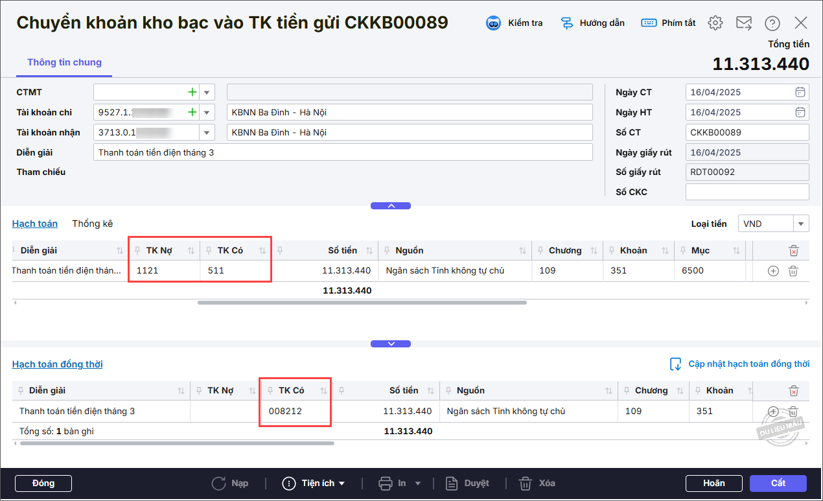Click the Nạp reload button
823x501 pixels.
(230, 483)
